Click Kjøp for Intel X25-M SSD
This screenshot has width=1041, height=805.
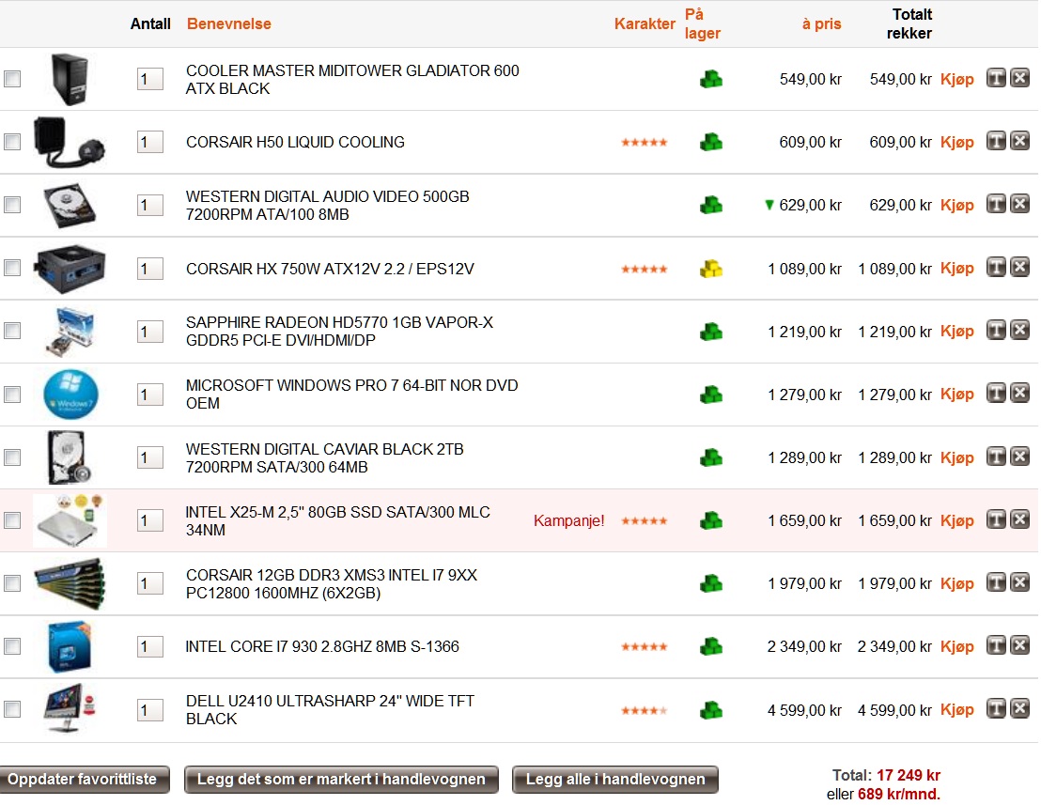(x=957, y=521)
